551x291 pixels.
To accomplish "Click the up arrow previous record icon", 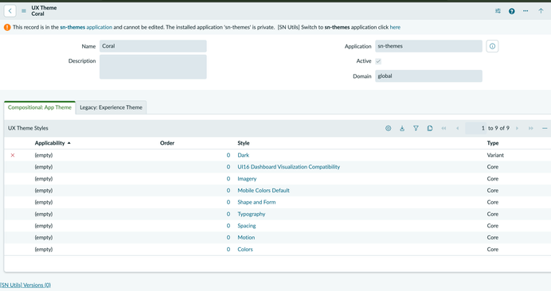I will 541,11.
